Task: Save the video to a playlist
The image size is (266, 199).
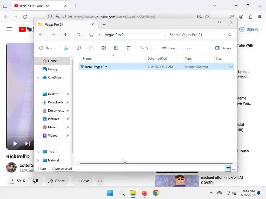Action: [x=82, y=181]
